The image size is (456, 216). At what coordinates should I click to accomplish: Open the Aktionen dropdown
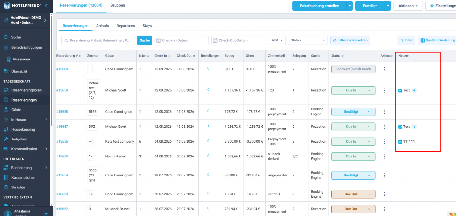[408, 6]
